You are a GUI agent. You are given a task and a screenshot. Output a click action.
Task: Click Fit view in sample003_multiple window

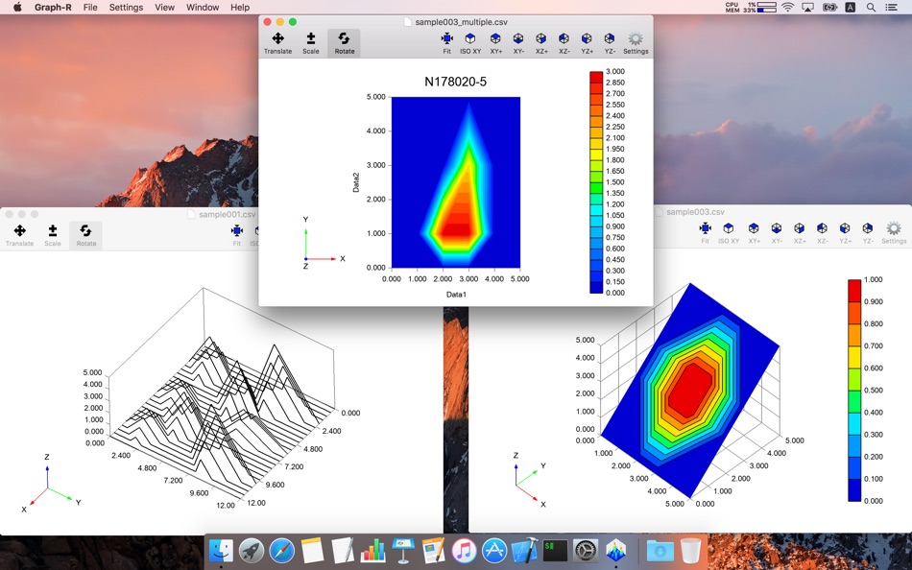tap(446, 43)
